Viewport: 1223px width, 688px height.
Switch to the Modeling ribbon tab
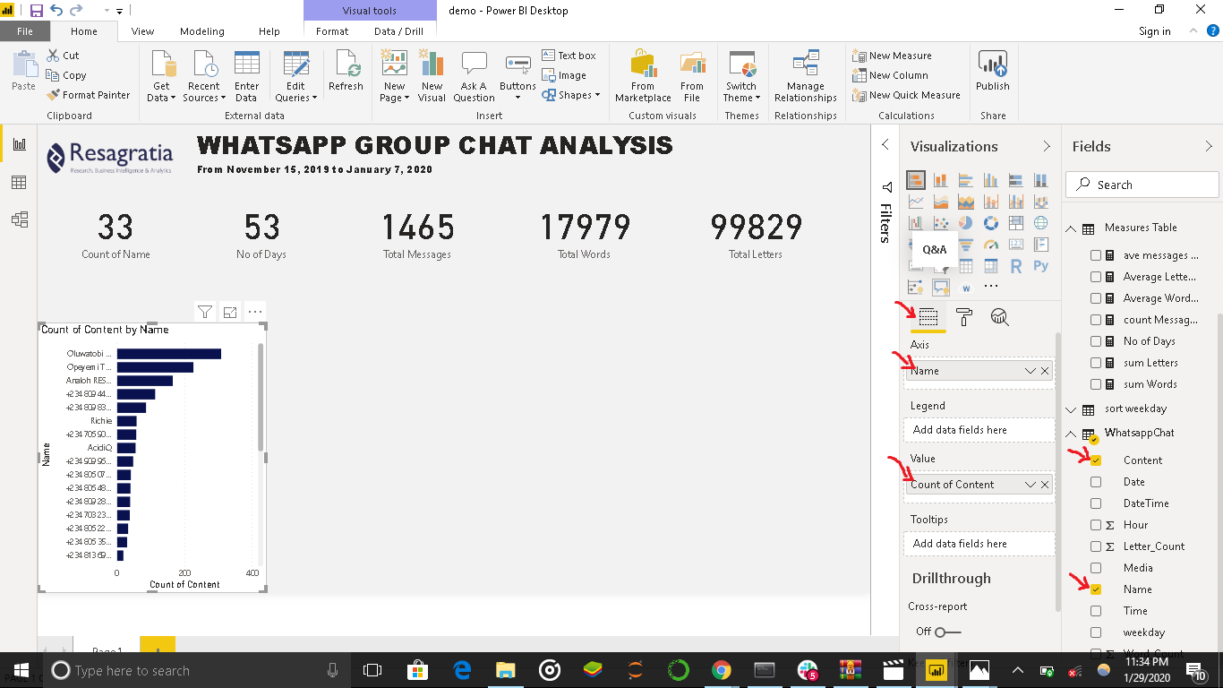coord(202,30)
